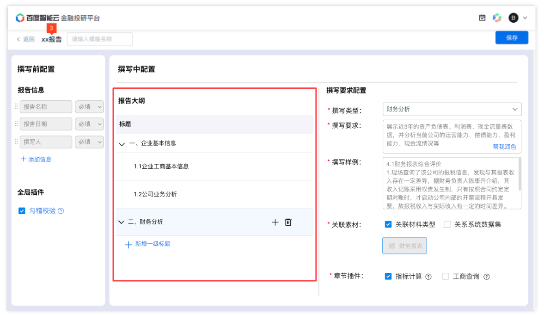Show help for 勾稽校验 plugin
Viewport: 544px width, 315px height.
pos(61,211)
